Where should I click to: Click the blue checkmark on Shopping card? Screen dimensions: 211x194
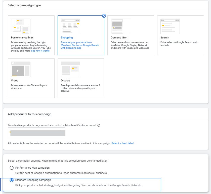click(104, 16)
